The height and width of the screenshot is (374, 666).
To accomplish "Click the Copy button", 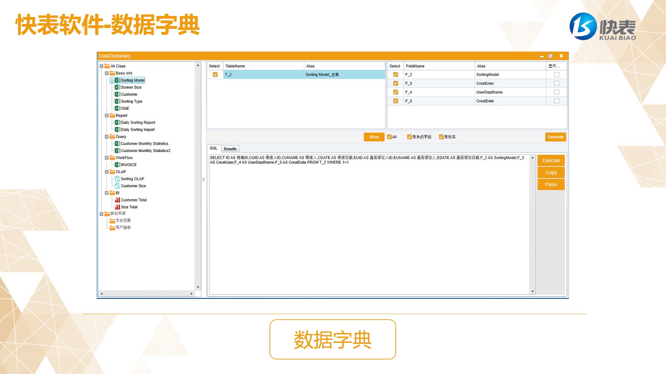I will 551,172.
